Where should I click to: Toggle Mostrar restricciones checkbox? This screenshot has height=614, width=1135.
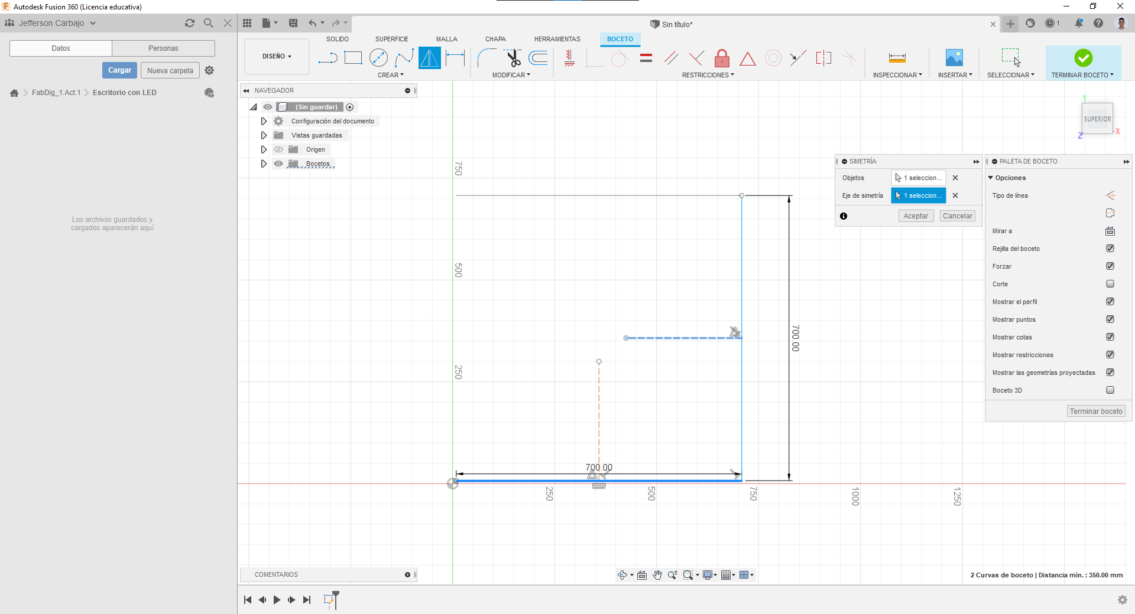pyautogui.click(x=1110, y=355)
